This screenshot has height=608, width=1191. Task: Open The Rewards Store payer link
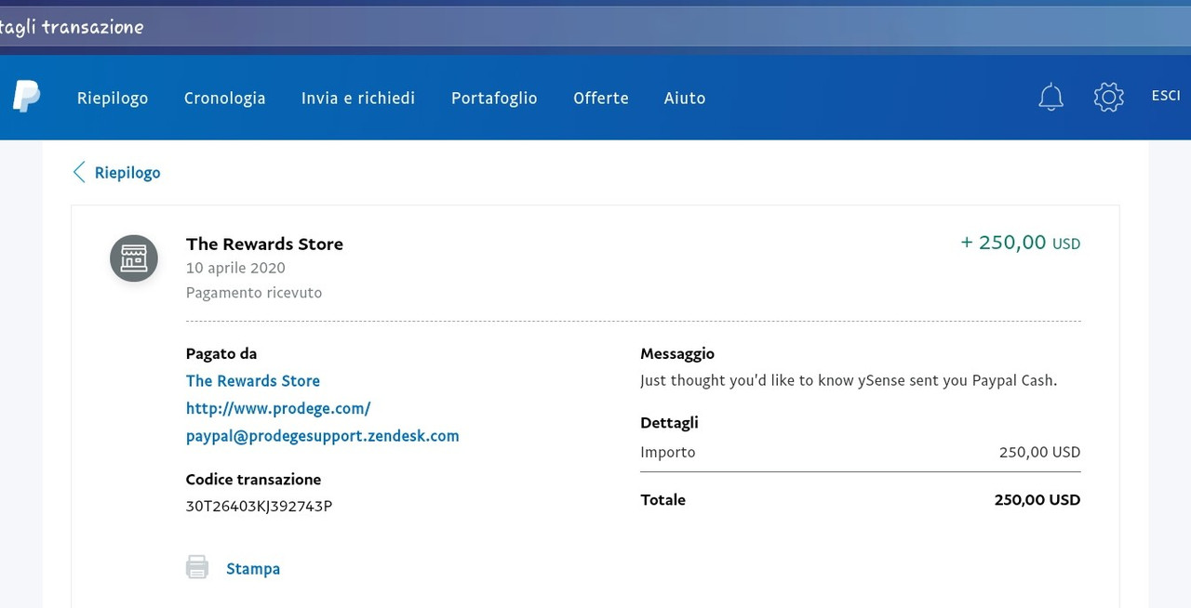coord(253,380)
